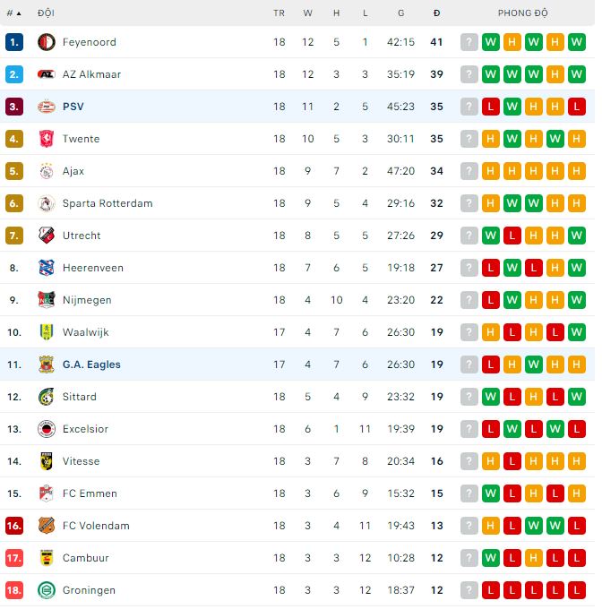Click the Heerenveen team logo
Viewport: 602px width, 609px height.
47,268
